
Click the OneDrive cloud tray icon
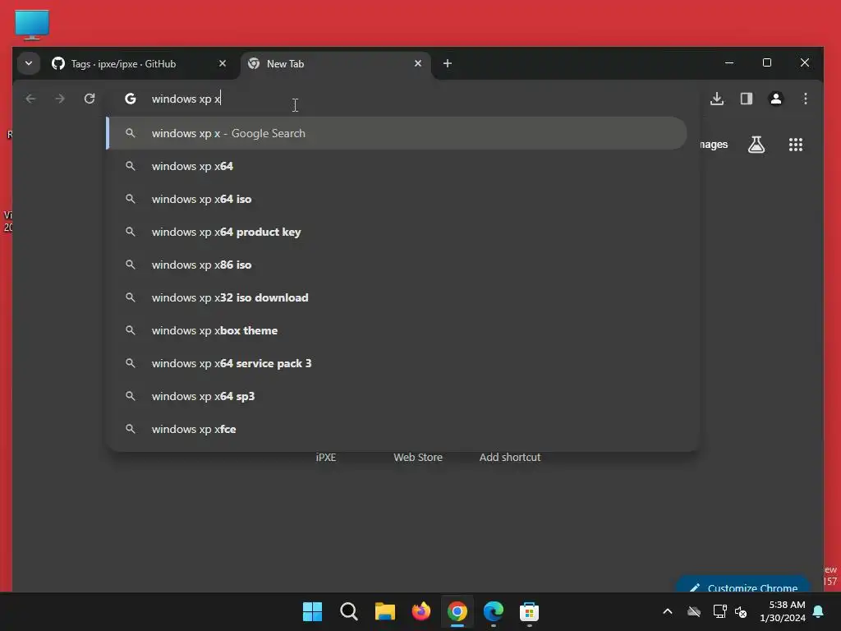click(x=694, y=611)
